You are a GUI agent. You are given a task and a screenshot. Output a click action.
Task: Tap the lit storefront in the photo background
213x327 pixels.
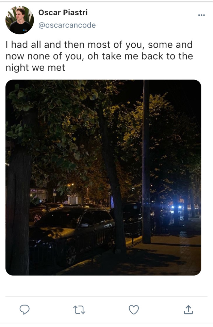point(38,194)
